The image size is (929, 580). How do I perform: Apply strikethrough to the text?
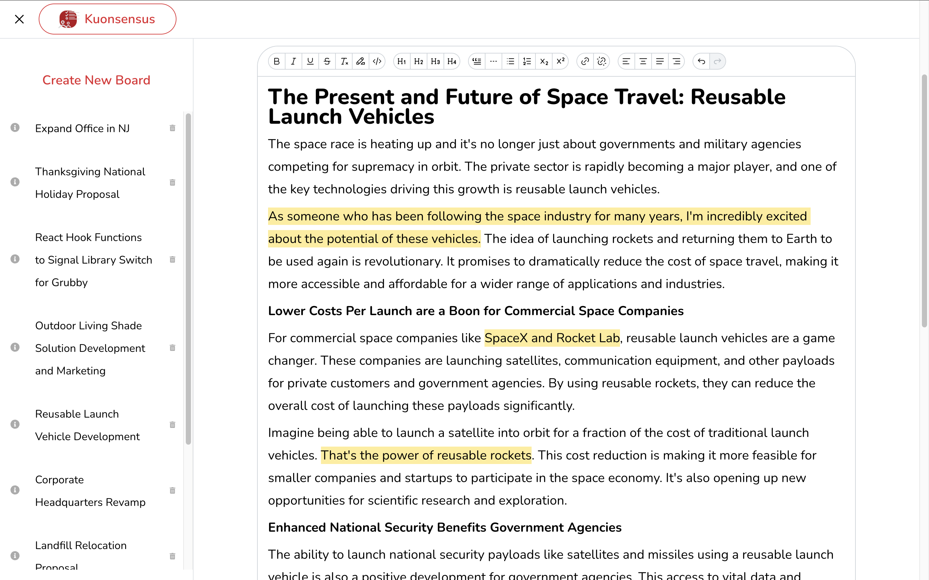tap(327, 61)
